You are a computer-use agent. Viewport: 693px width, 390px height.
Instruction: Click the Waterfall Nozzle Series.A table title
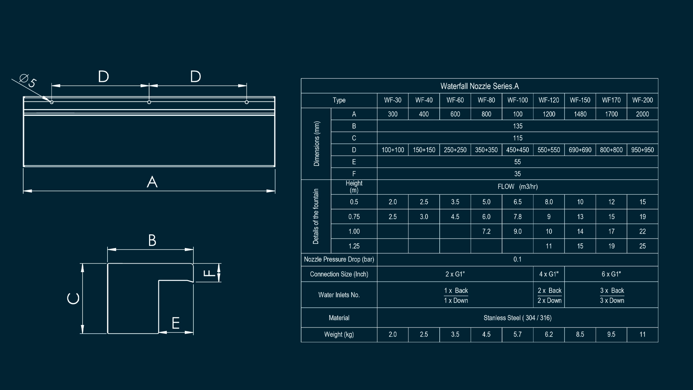[x=479, y=86]
